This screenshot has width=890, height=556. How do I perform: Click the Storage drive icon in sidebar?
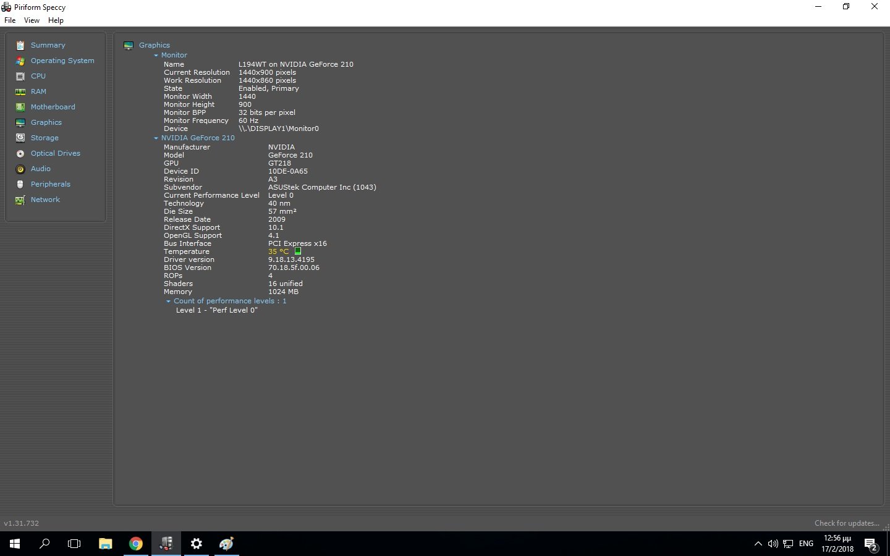(20, 138)
